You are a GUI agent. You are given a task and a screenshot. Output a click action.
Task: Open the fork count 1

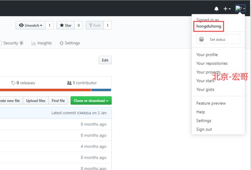(x=108, y=25)
